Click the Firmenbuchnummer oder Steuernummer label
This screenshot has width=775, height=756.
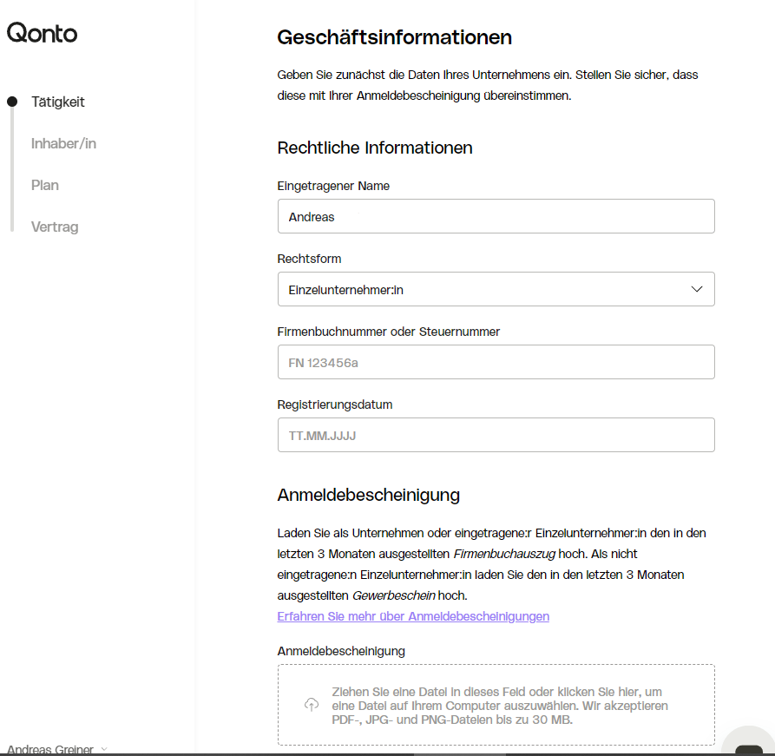coord(389,332)
